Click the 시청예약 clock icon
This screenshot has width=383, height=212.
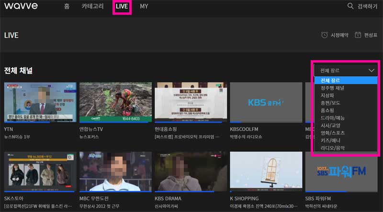click(325, 35)
